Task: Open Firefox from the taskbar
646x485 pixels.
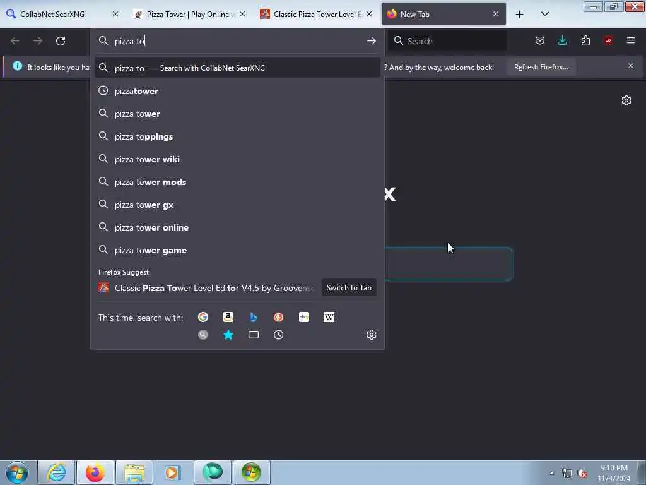Action: pos(95,472)
